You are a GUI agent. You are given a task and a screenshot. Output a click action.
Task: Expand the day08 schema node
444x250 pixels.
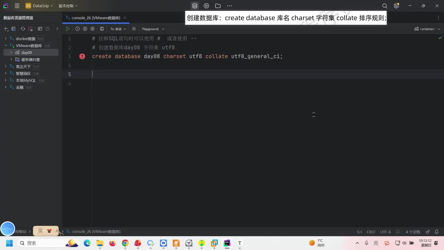pos(11,52)
